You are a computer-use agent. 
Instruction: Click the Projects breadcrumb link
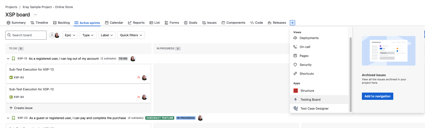[x=11, y=7]
